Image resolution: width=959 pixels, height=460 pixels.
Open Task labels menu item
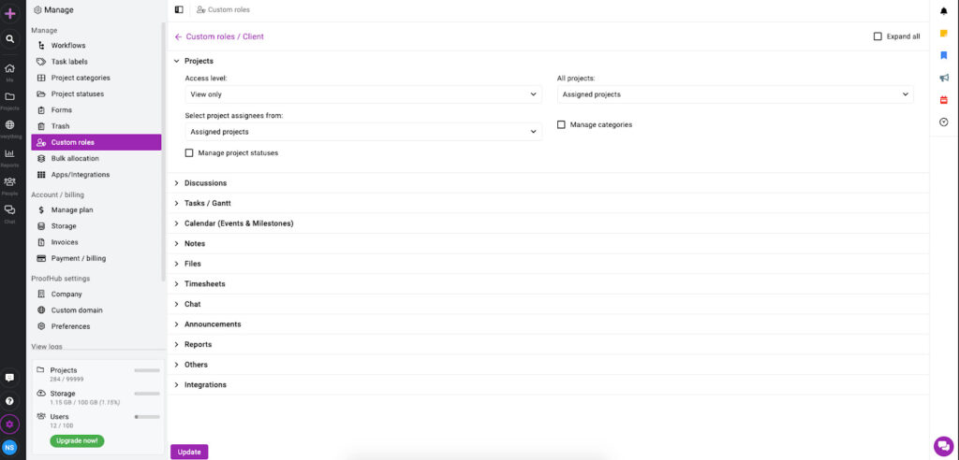[x=96, y=62]
